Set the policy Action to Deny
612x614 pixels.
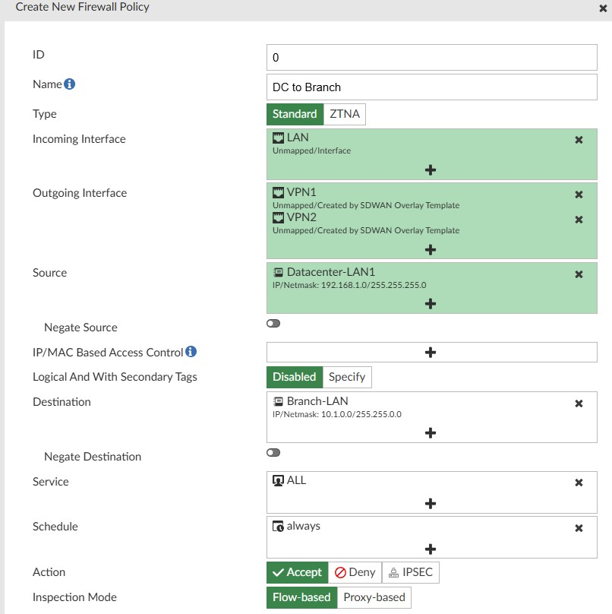354,572
